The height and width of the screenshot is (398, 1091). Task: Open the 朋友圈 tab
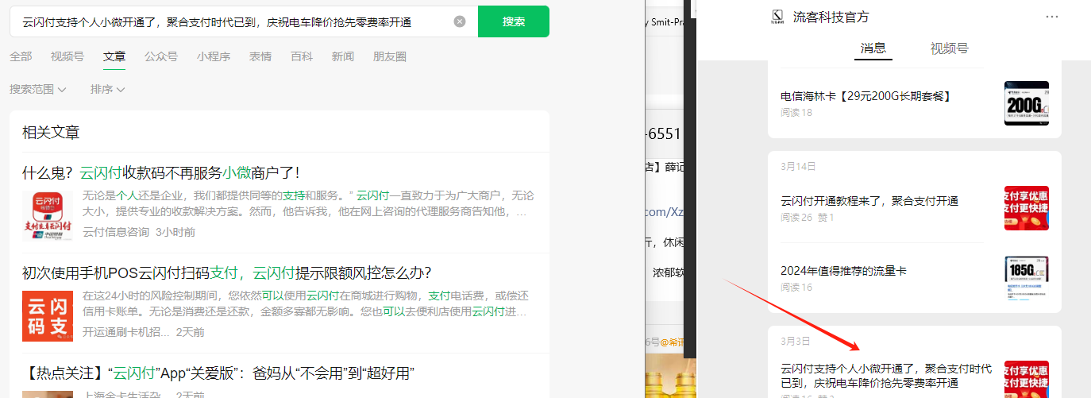click(390, 56)
